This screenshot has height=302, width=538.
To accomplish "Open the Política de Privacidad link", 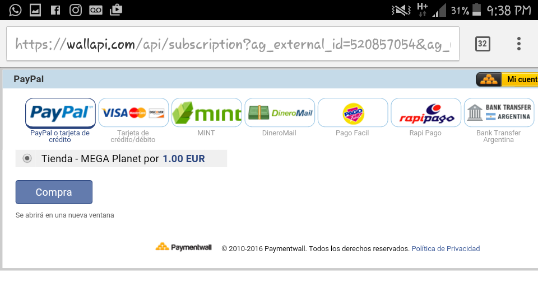I will point(446,248).
